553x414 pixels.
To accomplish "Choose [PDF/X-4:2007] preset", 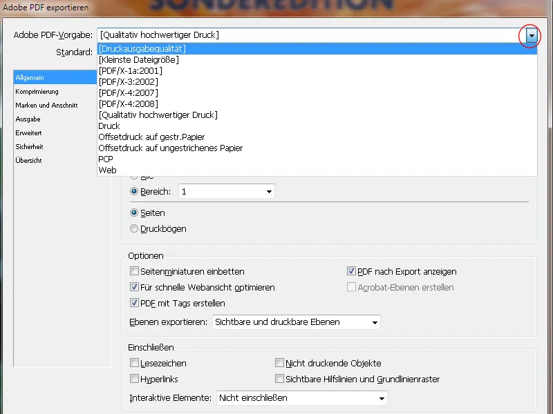I will [x=317, y=93].
